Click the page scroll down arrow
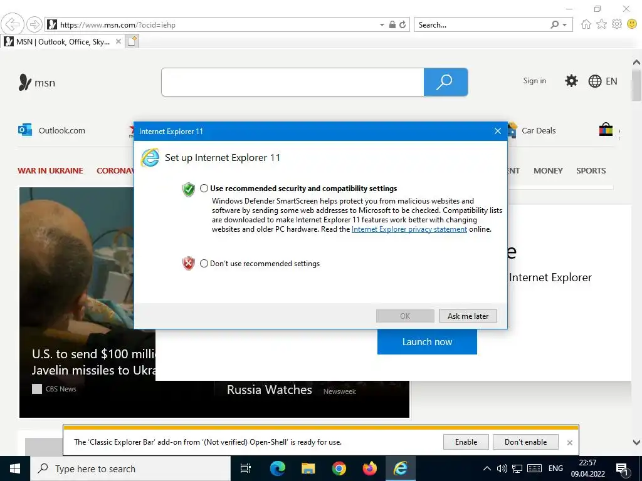The width and height of the screenshot is (642, 481). (x=636, y=442)
